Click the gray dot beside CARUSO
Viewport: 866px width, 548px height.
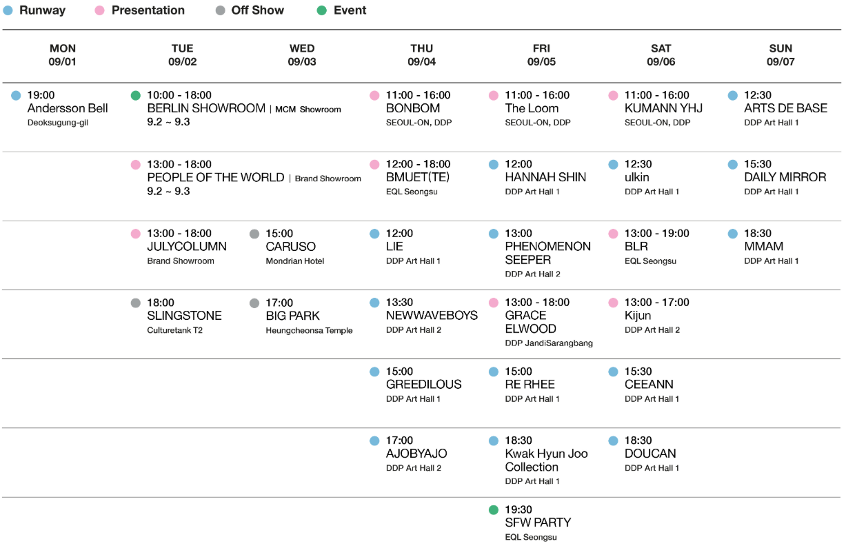coord(254,234)
